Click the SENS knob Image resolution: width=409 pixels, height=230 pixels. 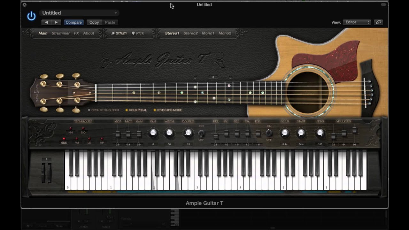320,133
